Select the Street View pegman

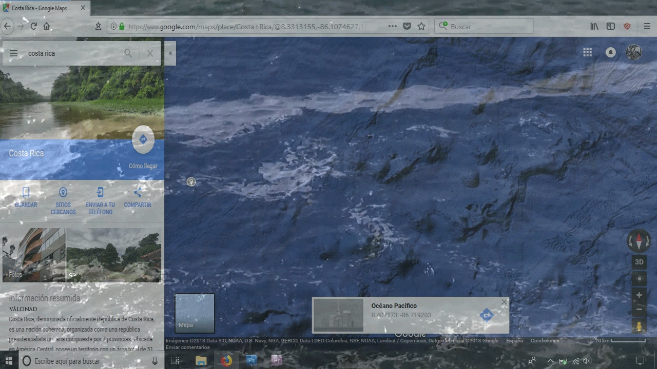coord(639,326)
